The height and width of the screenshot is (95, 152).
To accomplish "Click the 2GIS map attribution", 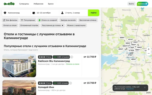I will point(148,93).
